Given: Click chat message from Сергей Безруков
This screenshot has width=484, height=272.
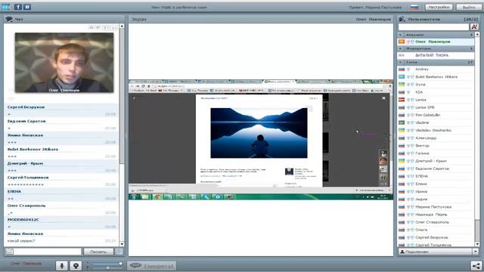Looking at the screenshot, I should pos(61,111).
